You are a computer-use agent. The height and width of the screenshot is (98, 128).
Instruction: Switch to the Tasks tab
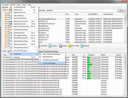4,51
